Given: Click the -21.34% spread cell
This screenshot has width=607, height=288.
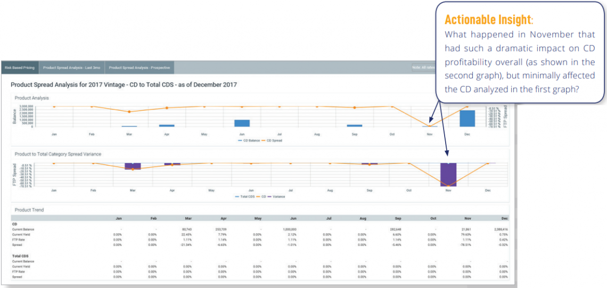Looking at the screenshot, I should (x=187, y=245).
